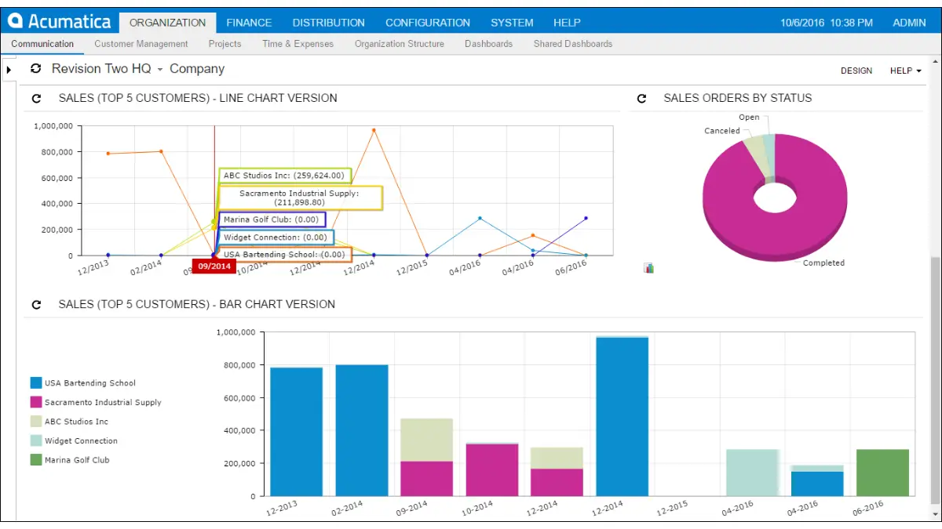
Task: Click the Acumatica logo icon
Action: 16,21
